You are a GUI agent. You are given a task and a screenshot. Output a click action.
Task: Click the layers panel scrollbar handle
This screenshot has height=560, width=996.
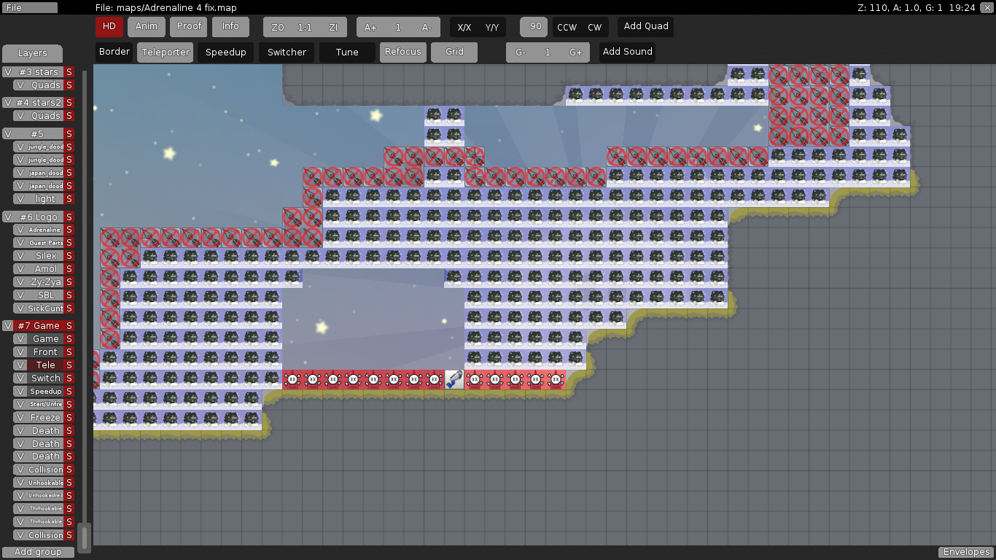[x=85, y=537]
